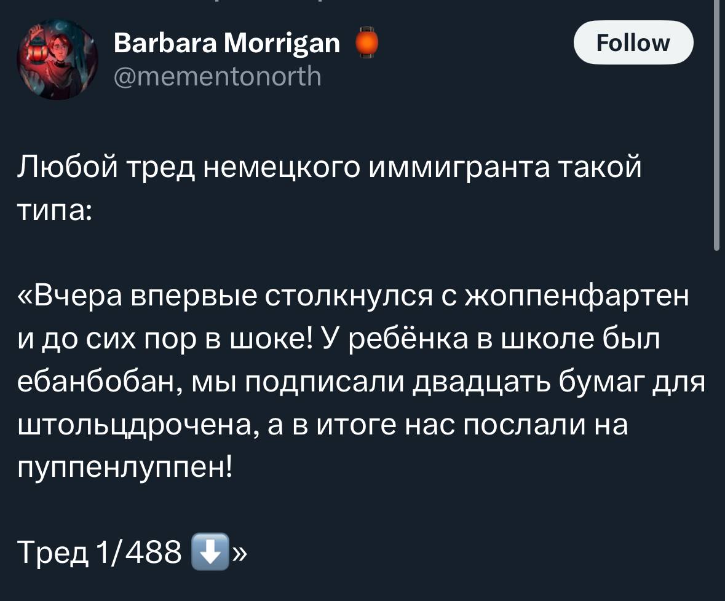Click the @mementonorth handle
The height and width of the screenshot is (601, 725).
click(x=217, y=77)
